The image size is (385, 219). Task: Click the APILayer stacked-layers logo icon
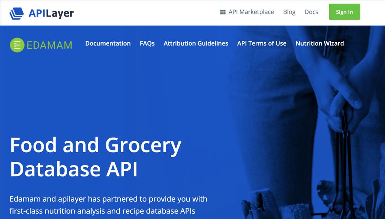pyautogui.click(x=17, y=13)
